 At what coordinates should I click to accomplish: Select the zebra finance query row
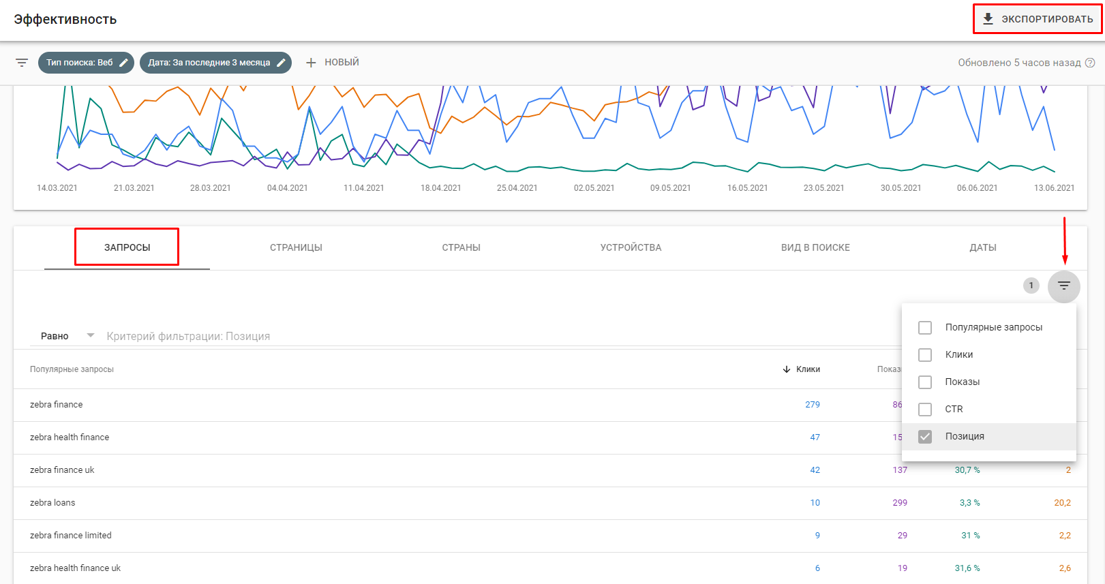pos(57,405)
